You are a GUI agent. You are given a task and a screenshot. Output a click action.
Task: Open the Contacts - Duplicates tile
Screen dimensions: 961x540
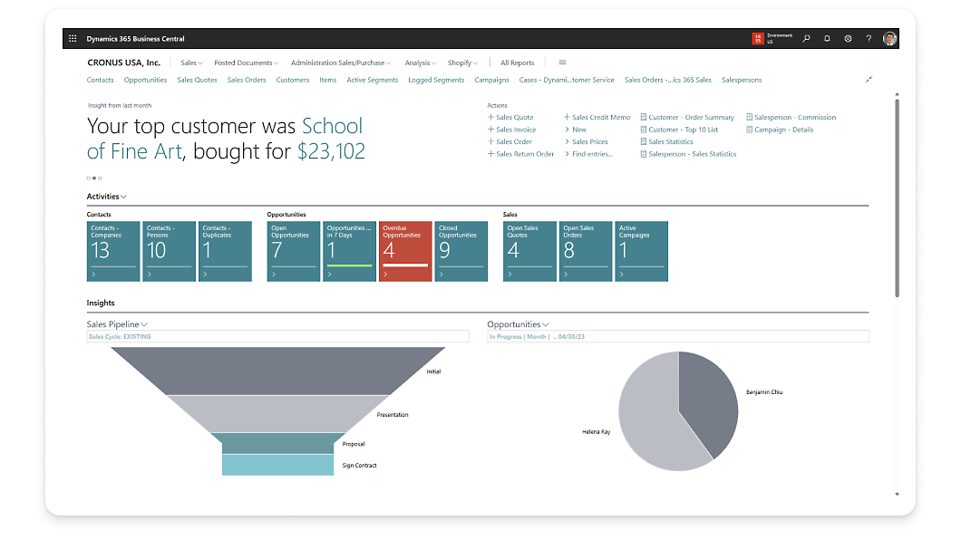(x=225, y=251)
